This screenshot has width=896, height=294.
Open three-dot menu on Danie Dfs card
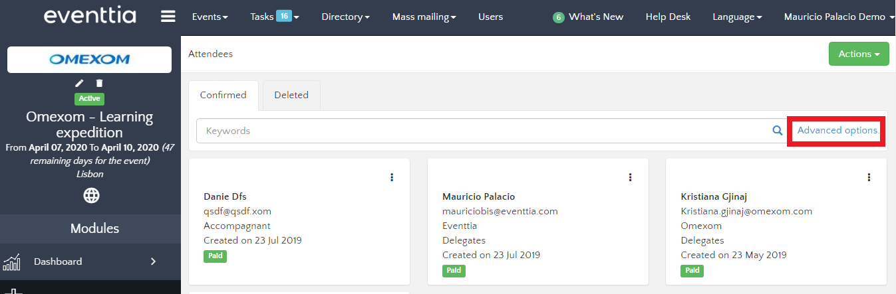tap(392, 177)
